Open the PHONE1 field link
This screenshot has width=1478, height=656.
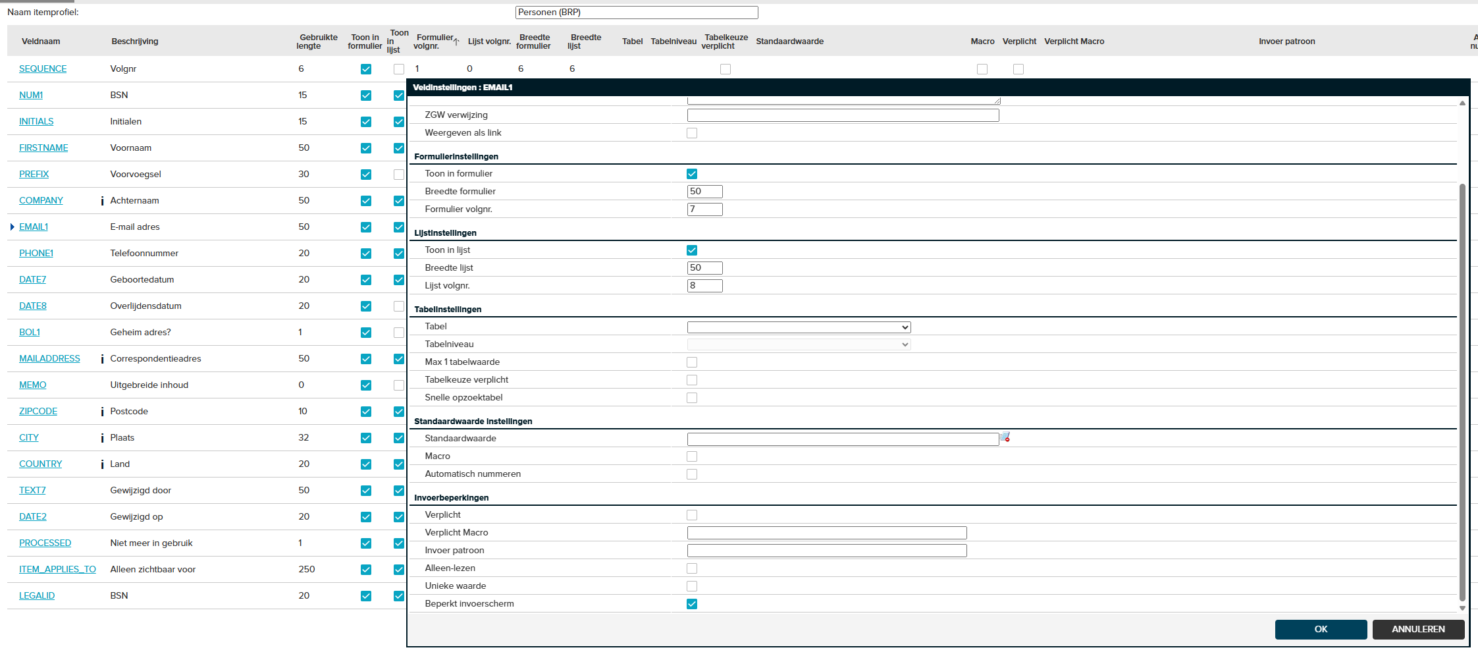(x=36, y=254)
